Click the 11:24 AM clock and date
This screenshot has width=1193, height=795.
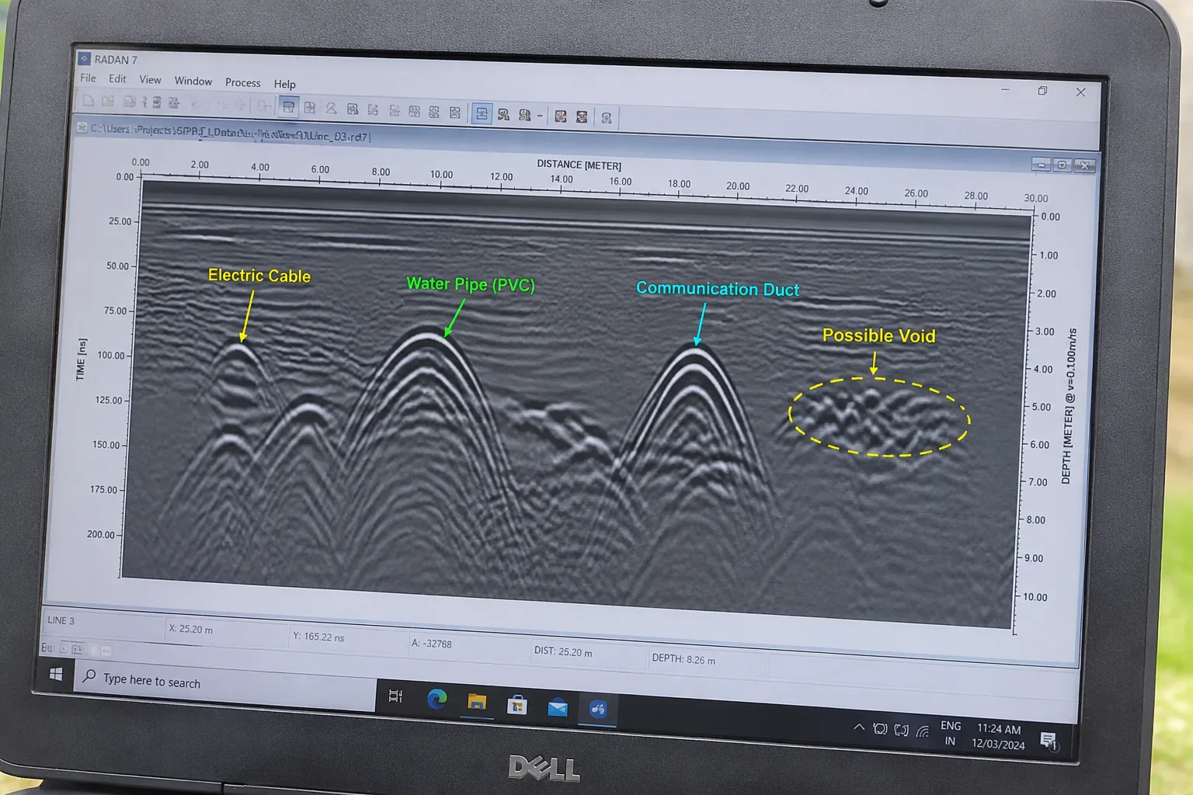(x=998, y=736)
